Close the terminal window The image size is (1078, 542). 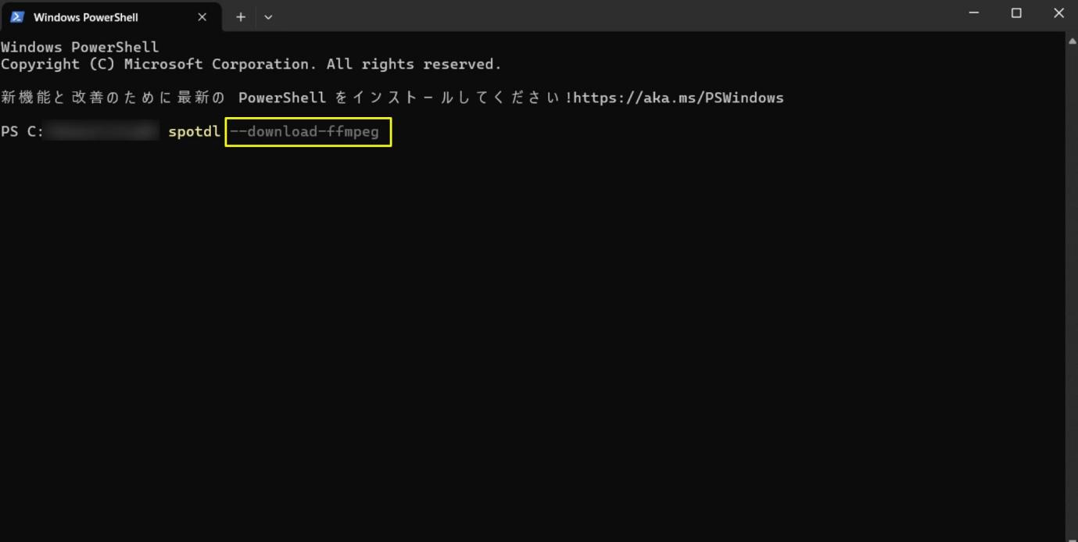[1058, 13]
